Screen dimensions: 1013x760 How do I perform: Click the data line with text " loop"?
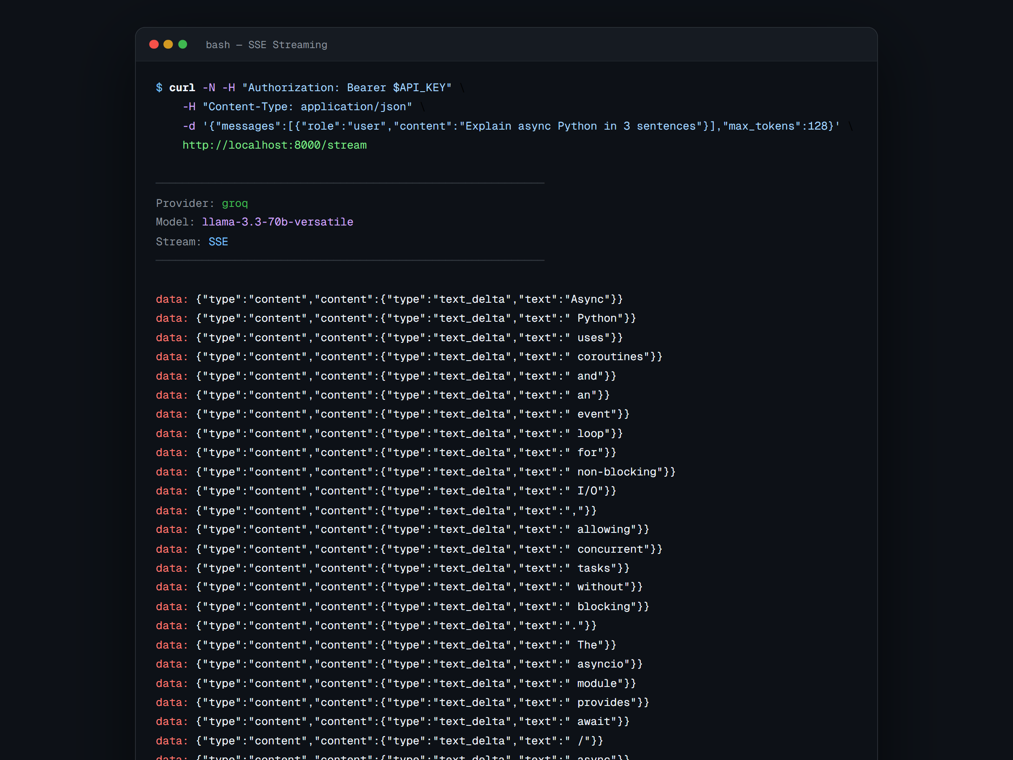point(390,433)
